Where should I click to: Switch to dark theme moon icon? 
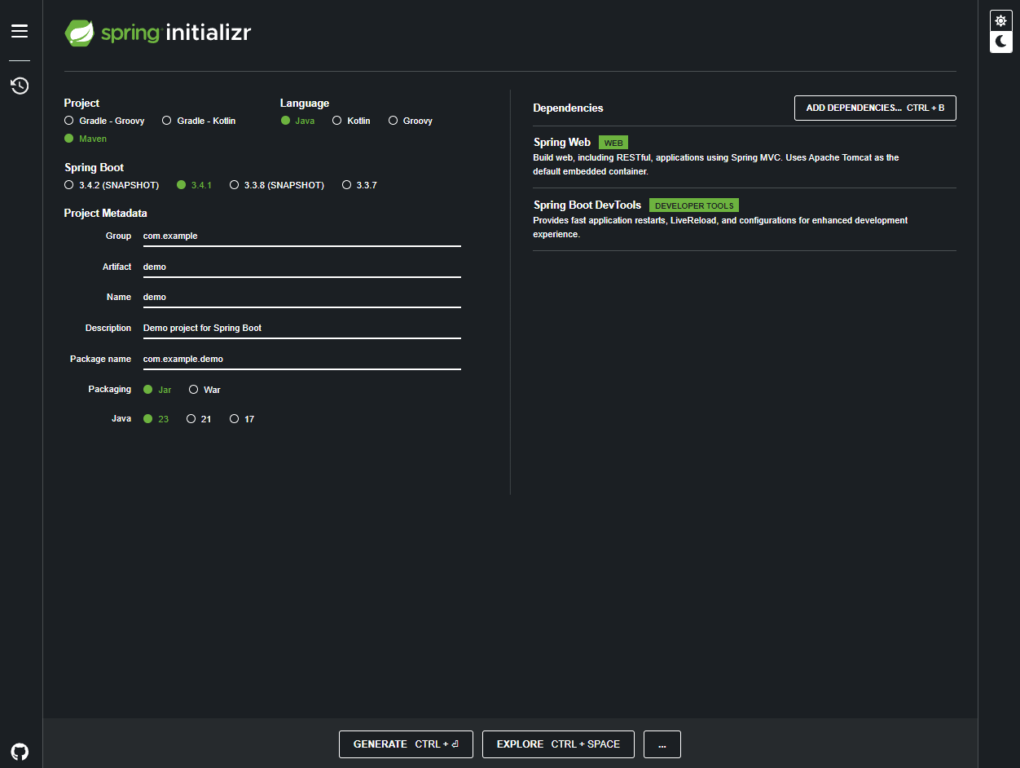1001,42
